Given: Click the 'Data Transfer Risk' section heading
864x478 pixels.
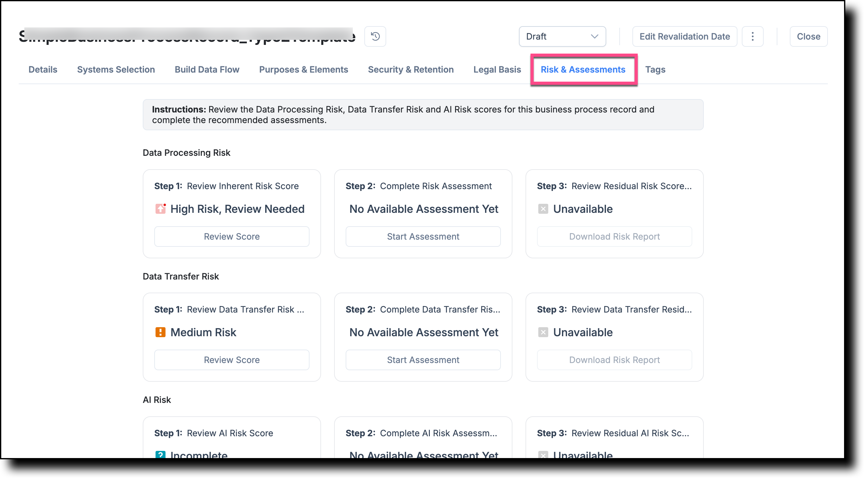Looking at the screenshot, I should (181, 276).
